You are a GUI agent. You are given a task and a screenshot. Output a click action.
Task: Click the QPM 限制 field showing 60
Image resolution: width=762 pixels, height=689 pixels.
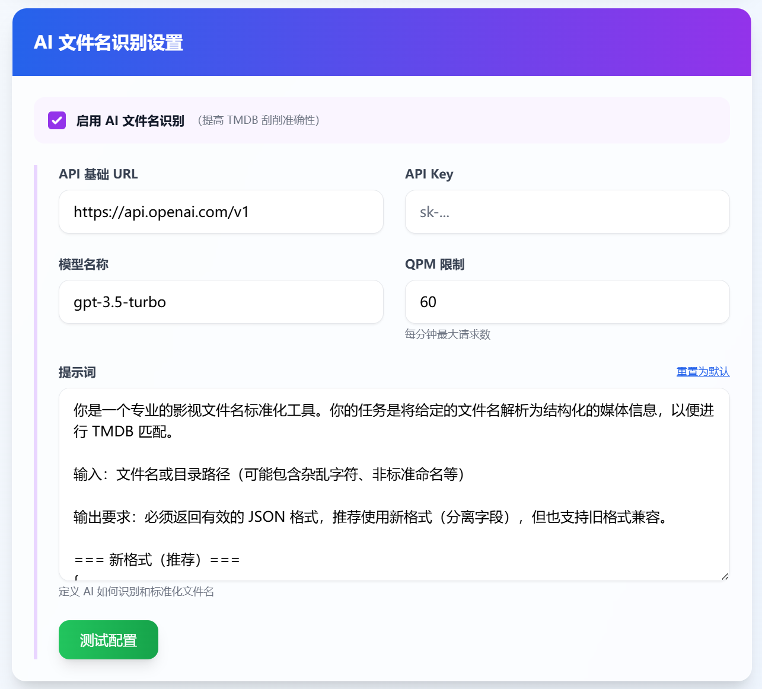[x=566, y=302]
